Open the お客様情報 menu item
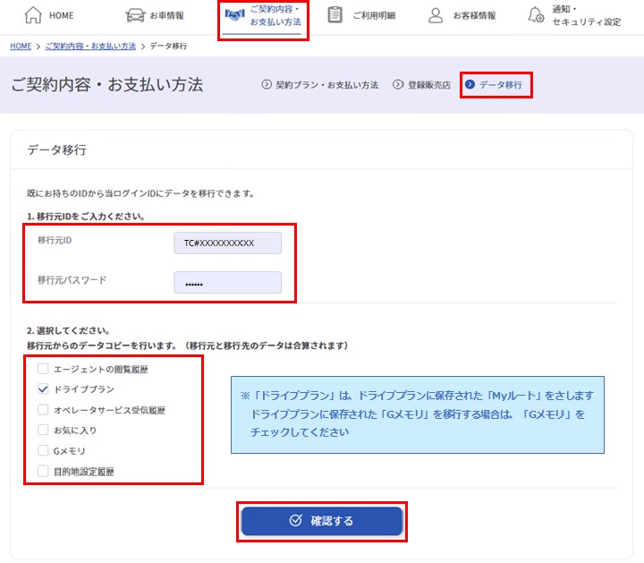Viewport: 644px width, 563px height. click(x=462, y=15)
